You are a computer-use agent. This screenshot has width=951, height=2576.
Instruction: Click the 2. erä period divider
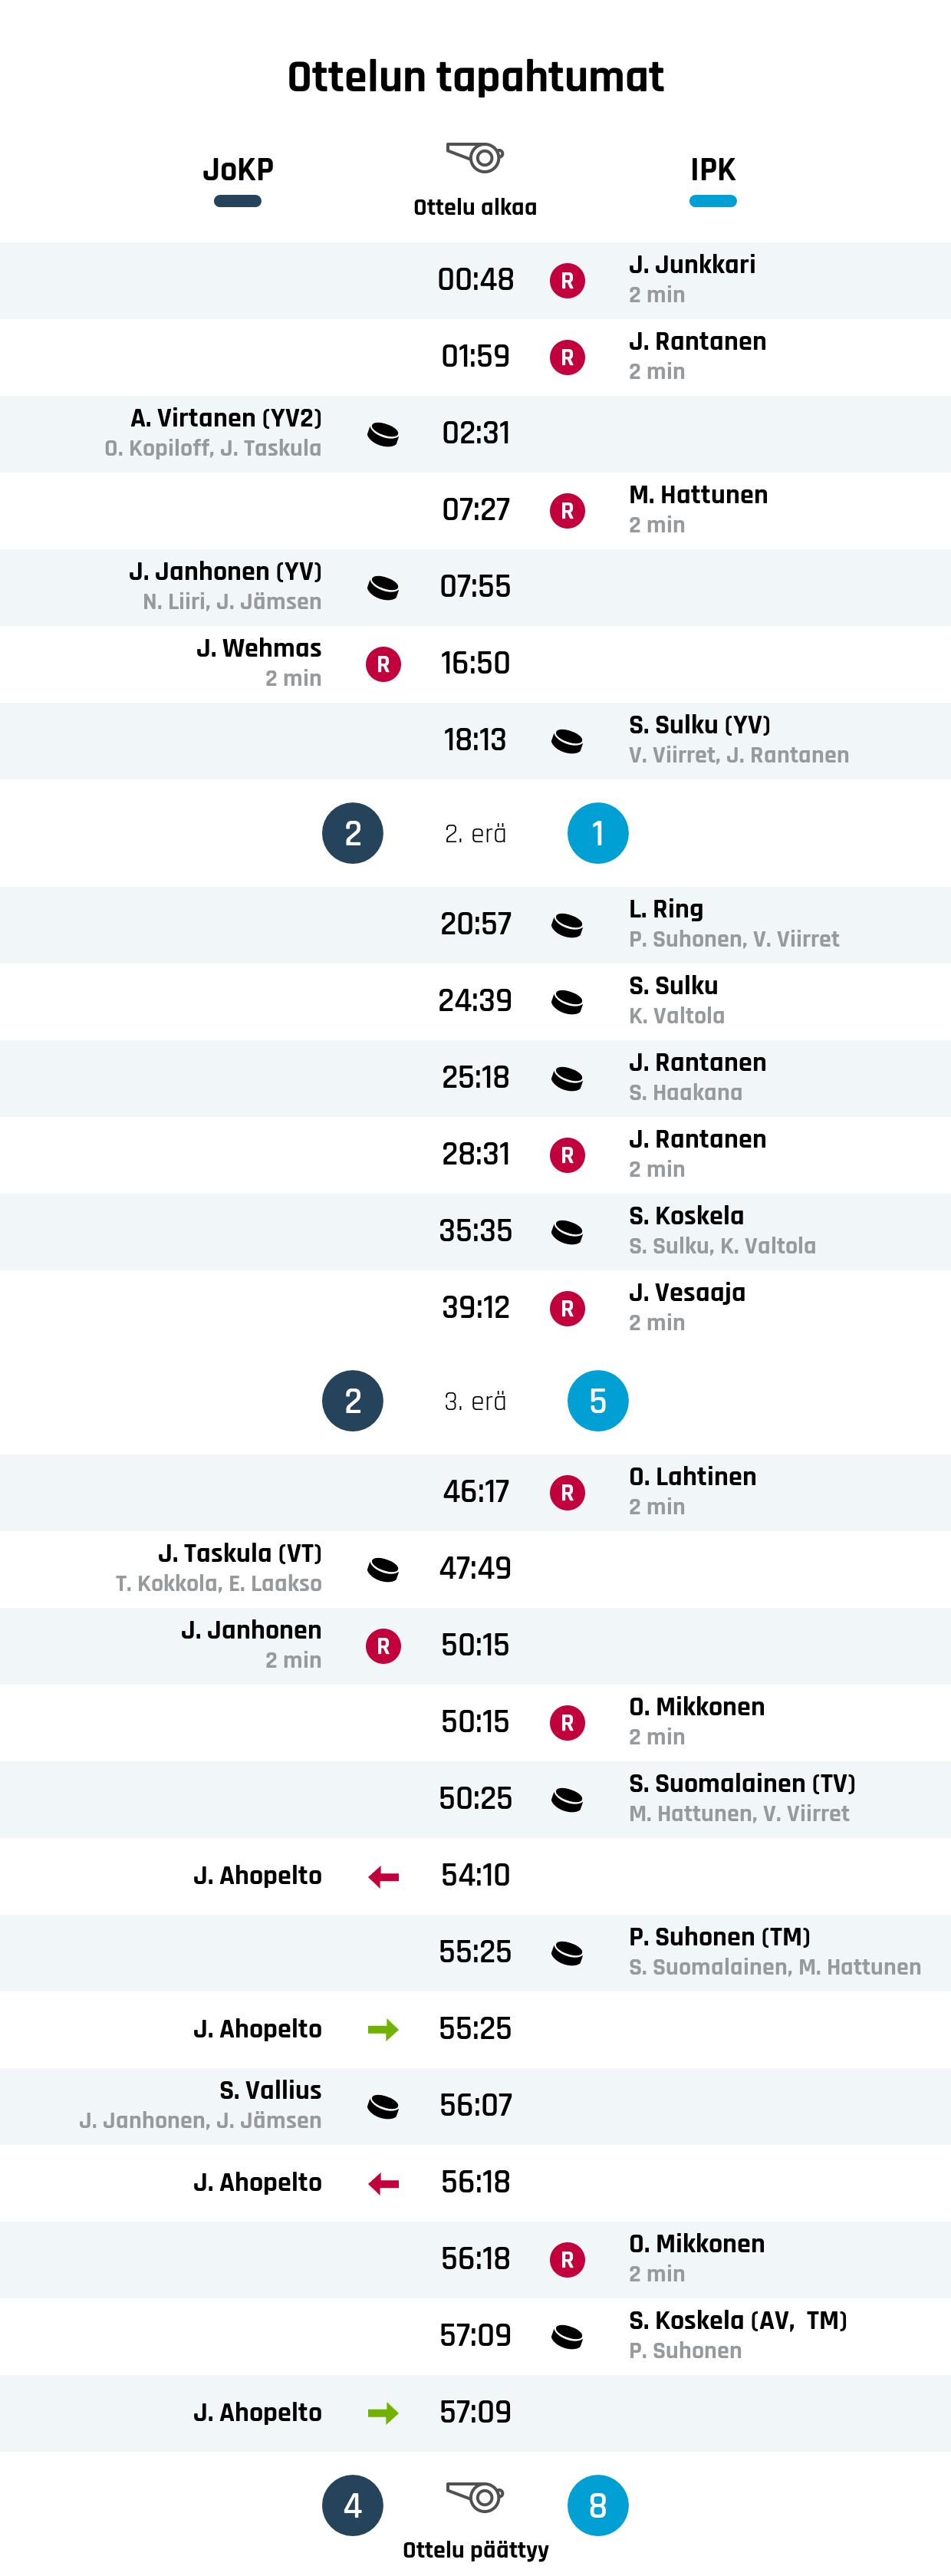tap(475, 834)
